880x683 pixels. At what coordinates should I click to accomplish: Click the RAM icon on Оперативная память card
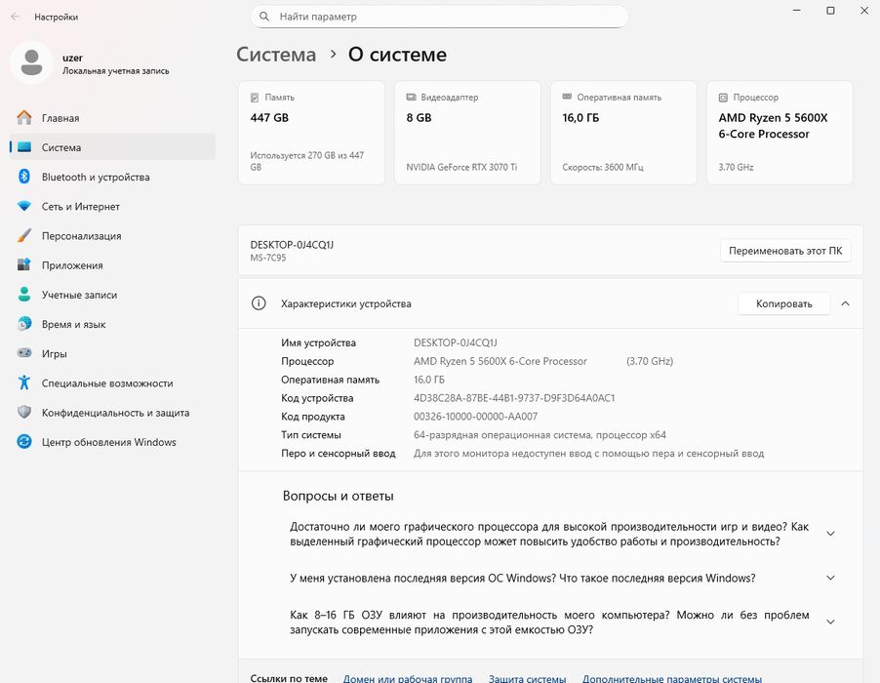click(567, 98)
